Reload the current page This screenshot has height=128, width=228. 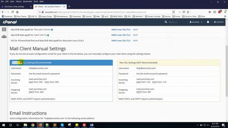point(13,12)
